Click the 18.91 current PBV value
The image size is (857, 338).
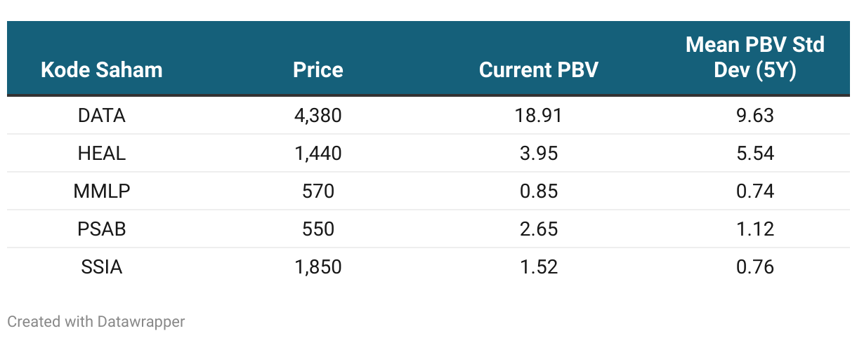click(538, 116)
